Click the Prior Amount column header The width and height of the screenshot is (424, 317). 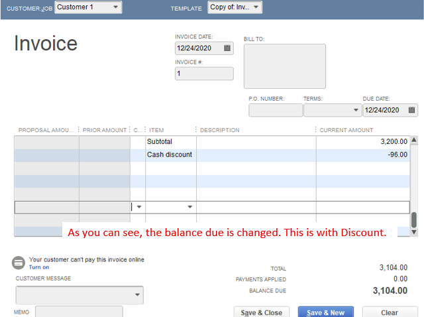pos(105,130)
